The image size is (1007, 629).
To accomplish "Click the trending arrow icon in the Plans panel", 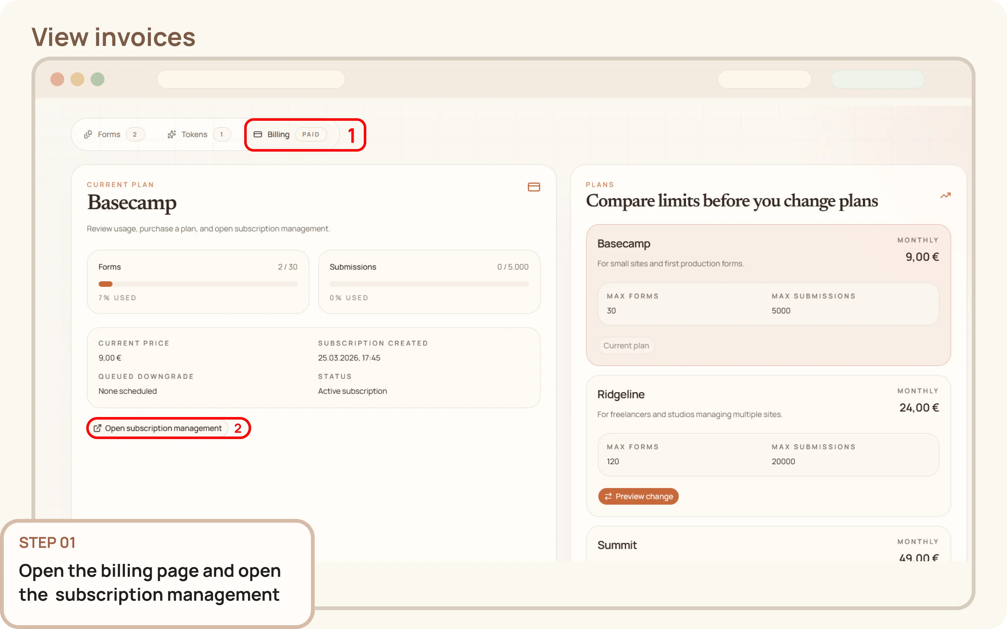I will click(945, 196).
